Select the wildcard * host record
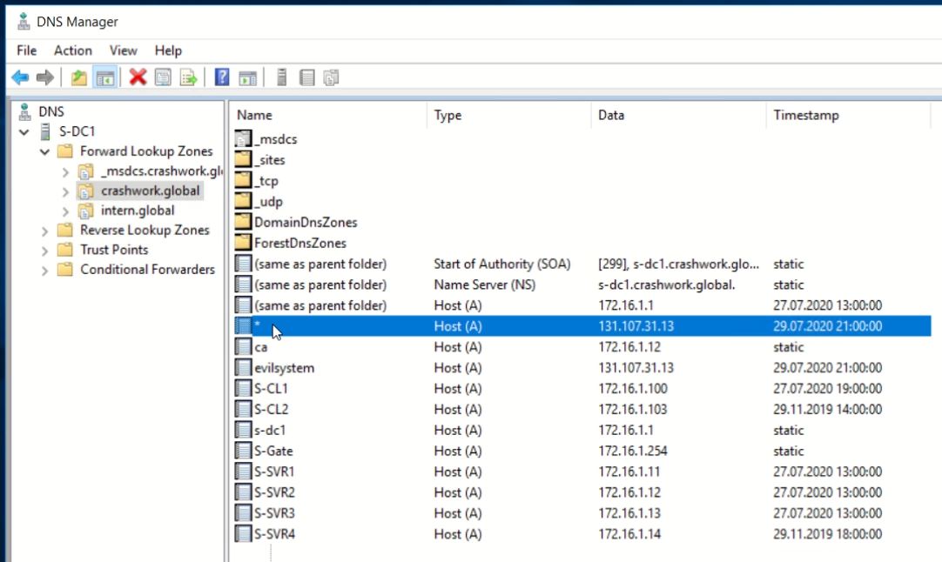Viewport: 942px width, 562px height. coord(582,326)
